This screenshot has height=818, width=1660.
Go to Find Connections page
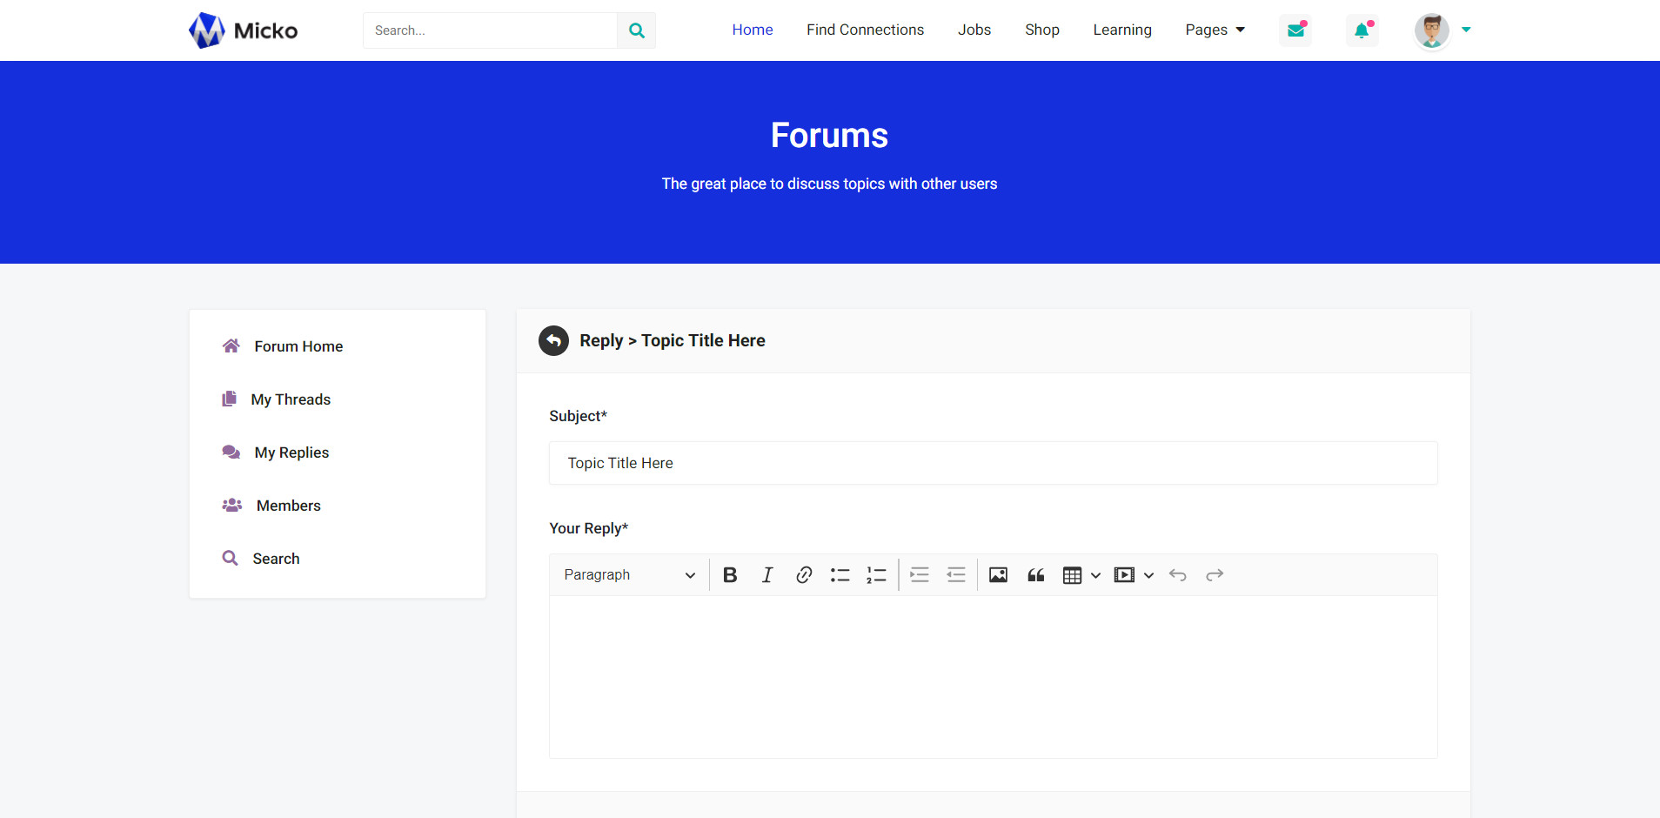[865, 30]
